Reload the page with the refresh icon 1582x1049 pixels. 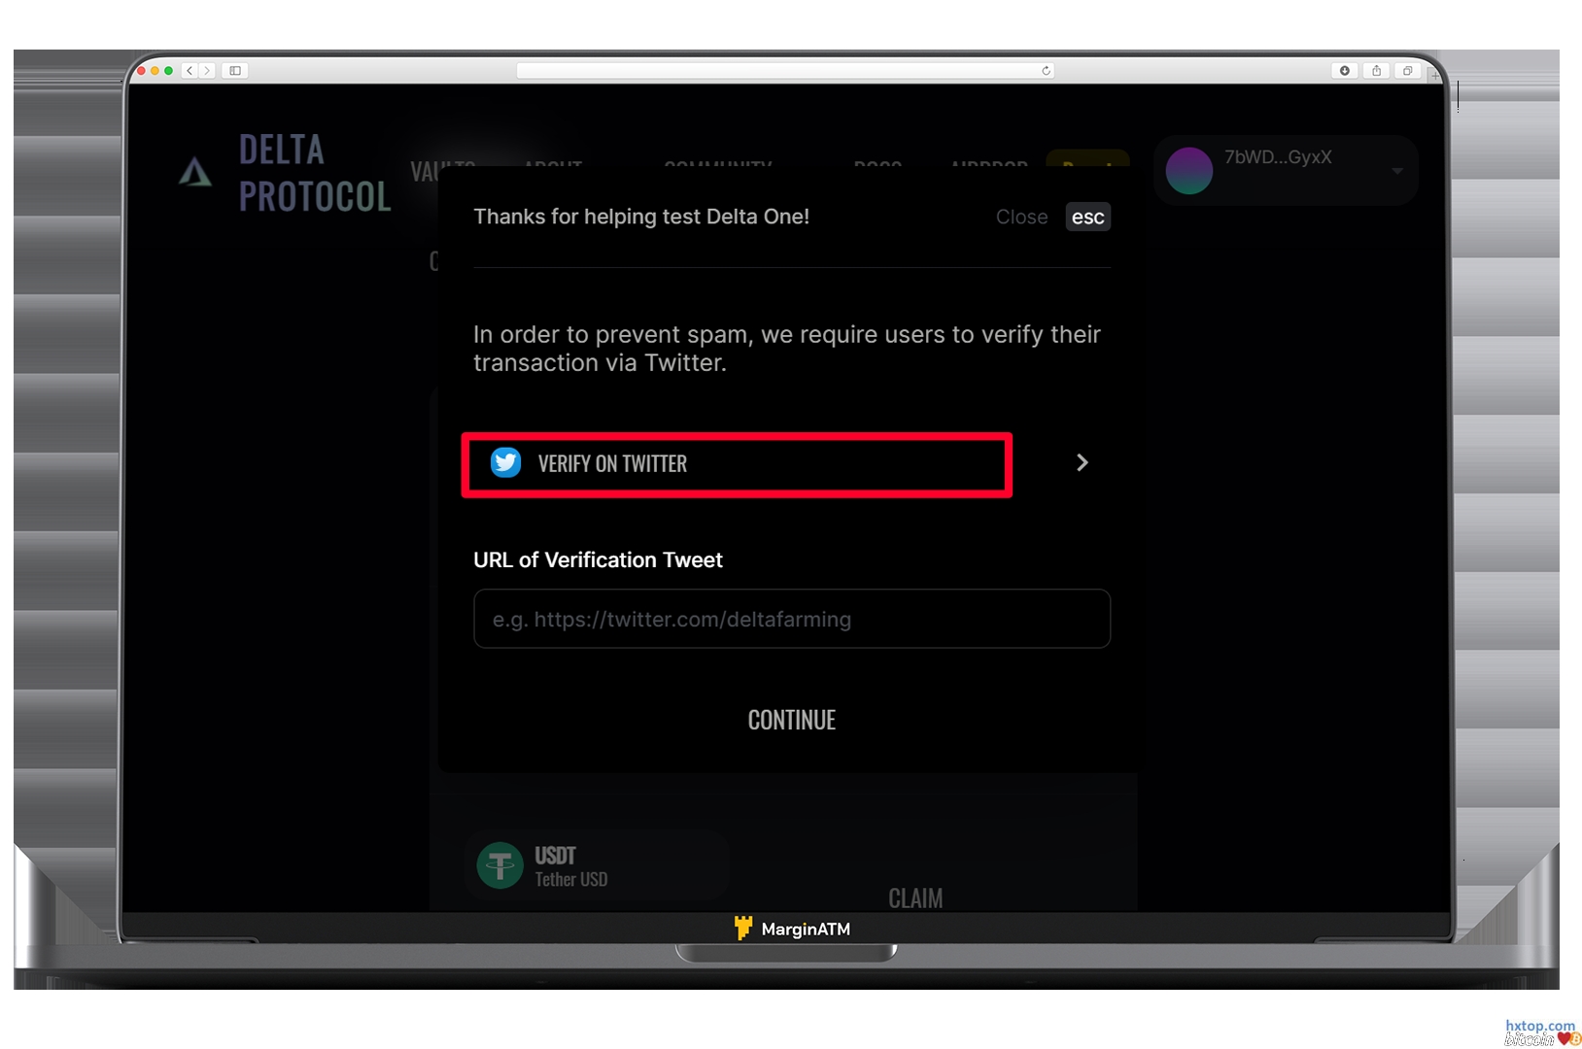click(x=1046, y=71)
